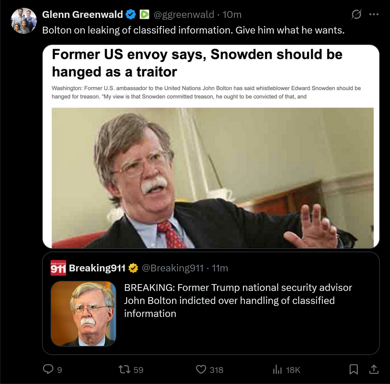Viewport: 390px width, 384px height.
Task: Click the blue verified badge beside Greenwald
Action: (131, 14)
